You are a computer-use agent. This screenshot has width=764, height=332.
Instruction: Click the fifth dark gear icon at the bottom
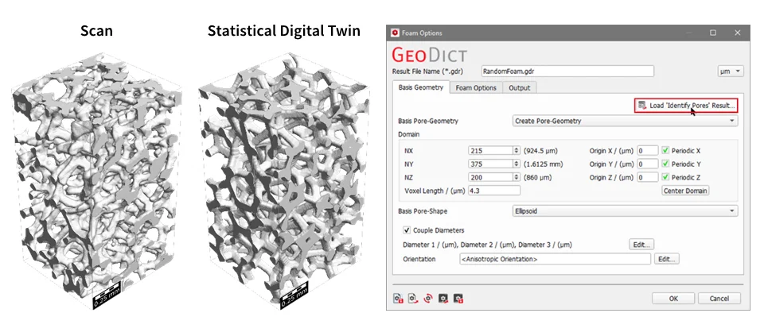point(458,299)
